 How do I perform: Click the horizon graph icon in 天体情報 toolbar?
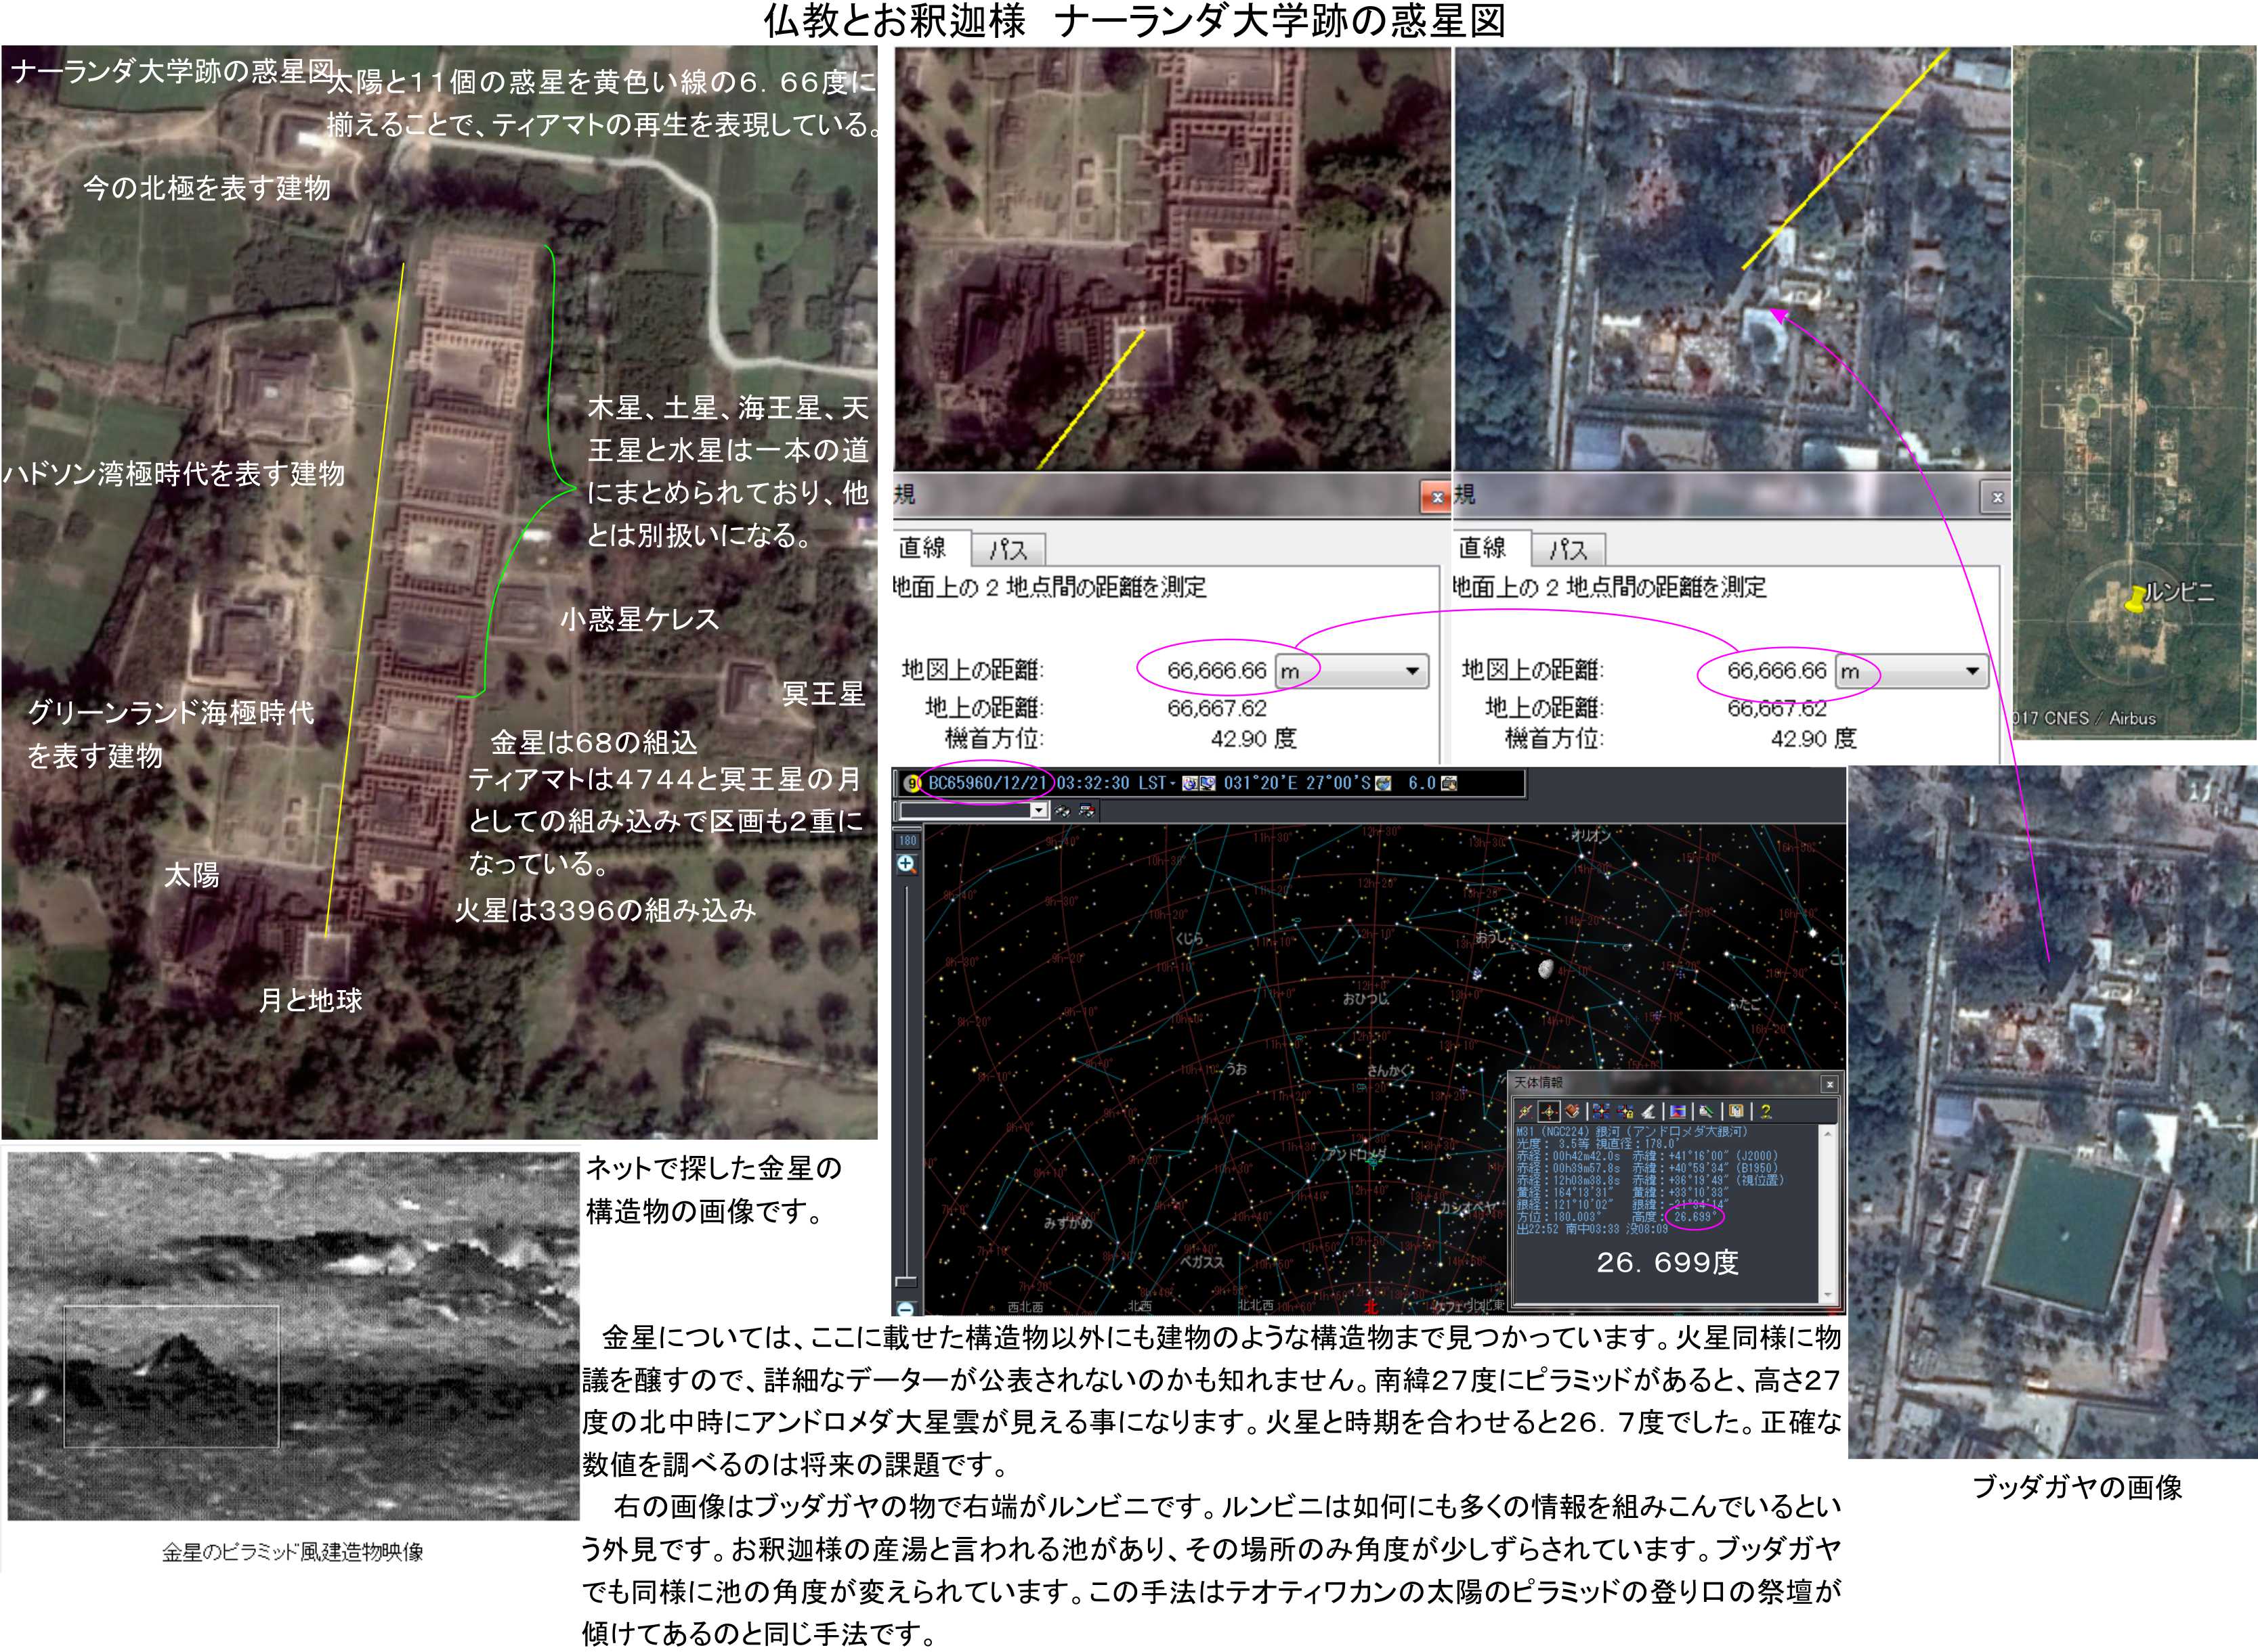coord(1678,1111)
